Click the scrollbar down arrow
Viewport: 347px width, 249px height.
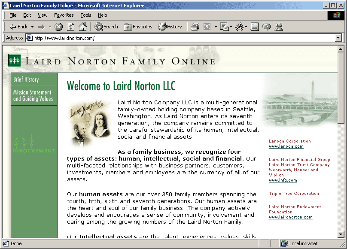341,234
